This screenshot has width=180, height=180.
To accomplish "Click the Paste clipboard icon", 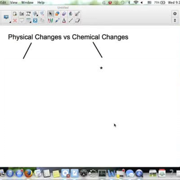I will (x=15, y=14).
